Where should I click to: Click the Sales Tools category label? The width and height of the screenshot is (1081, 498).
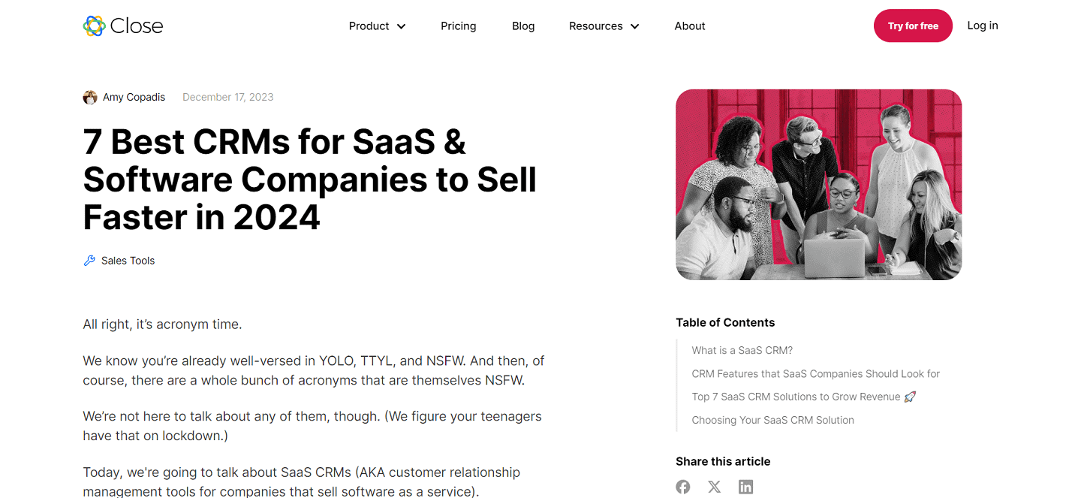tap(128, 260)
